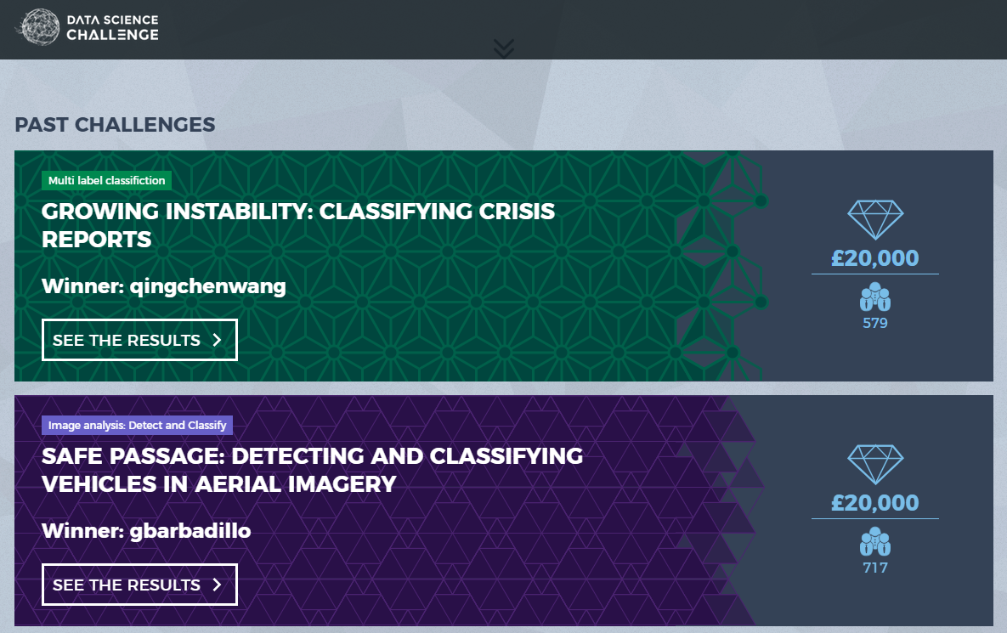The height and width of the screenshot is (633, 1007).
Task: Click winner name qingchenwang
Action: pyautogui.click(x=207, y=286)
